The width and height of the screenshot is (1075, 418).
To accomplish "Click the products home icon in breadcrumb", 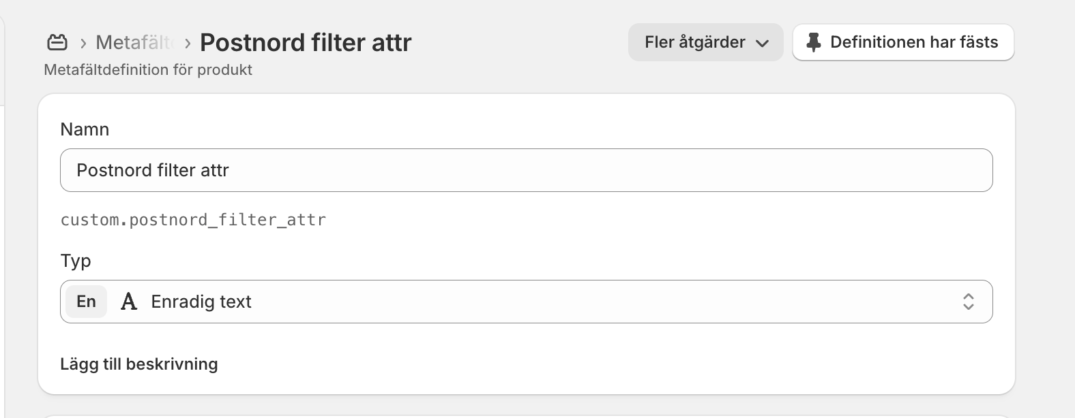I will coord(57,43).
